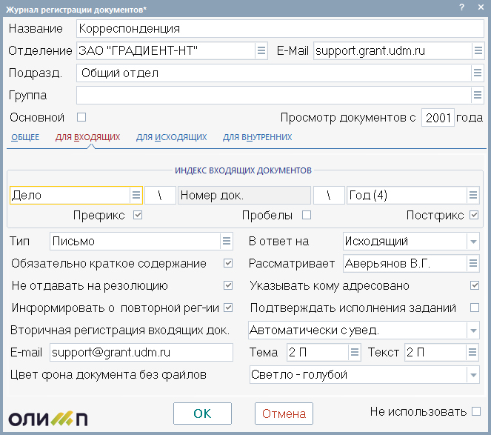Open list icon for Рассматривает field
Image resolution: width=491 pixels, height=435 pixels.
473,263
